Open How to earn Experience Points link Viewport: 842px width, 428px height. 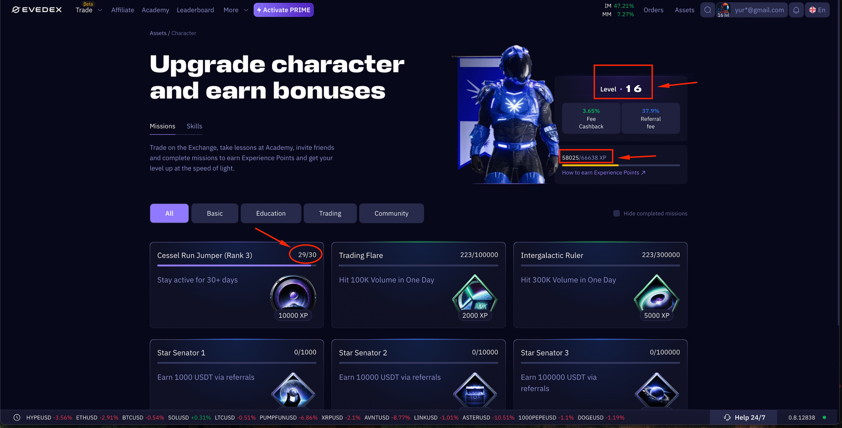(x=604, y=173)
